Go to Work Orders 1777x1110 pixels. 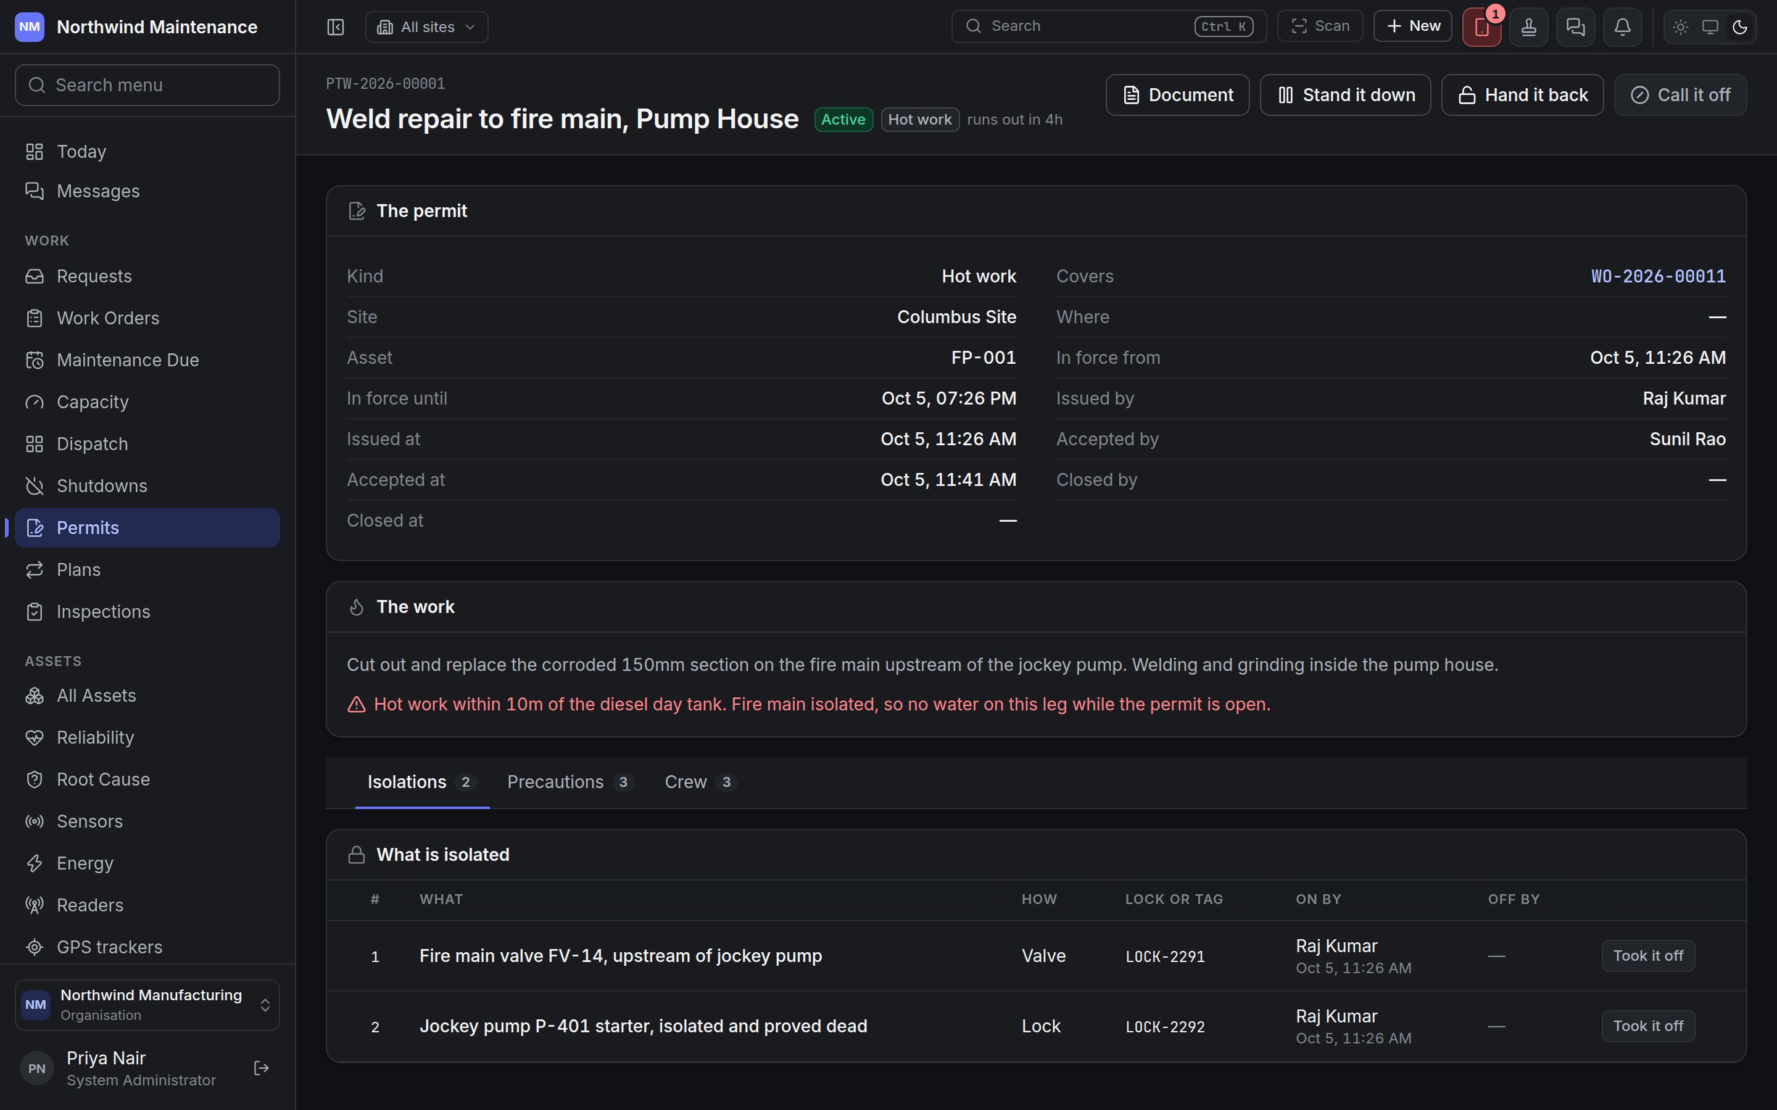[147, 318]
